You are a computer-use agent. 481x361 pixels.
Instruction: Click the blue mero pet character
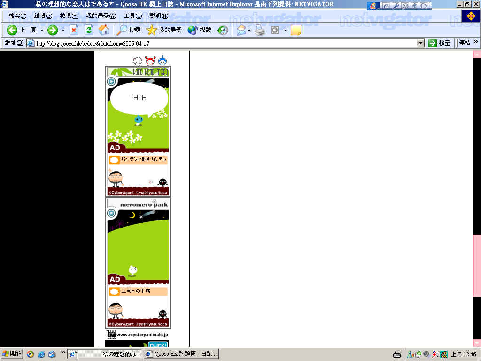coord(139,120)
